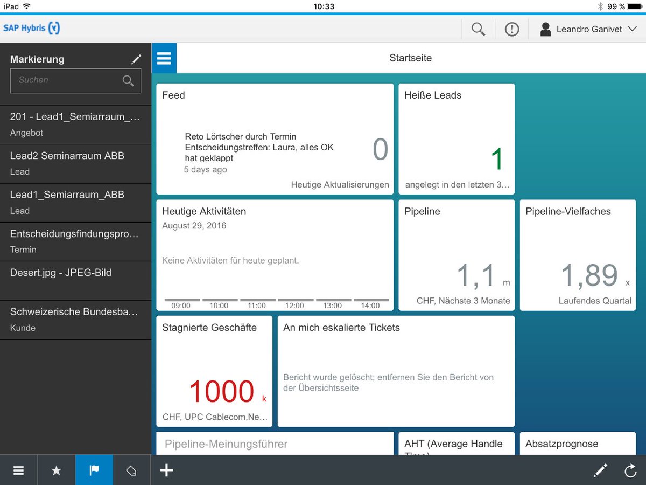Toggle the blue hamburger navigation button
The image size is (646, 485).
tap(164, 58)
